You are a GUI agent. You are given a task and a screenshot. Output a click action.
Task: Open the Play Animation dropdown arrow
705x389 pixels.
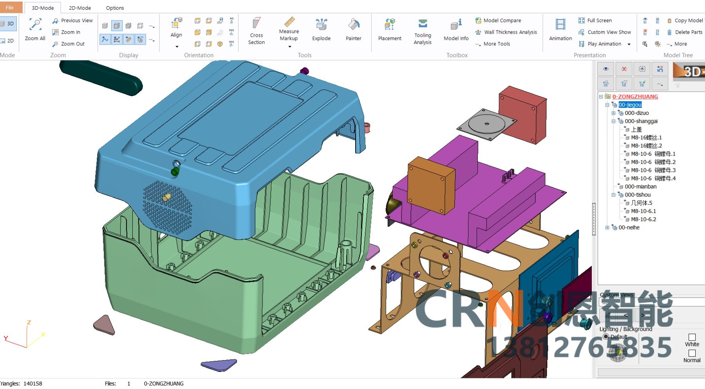pos(629,44)
